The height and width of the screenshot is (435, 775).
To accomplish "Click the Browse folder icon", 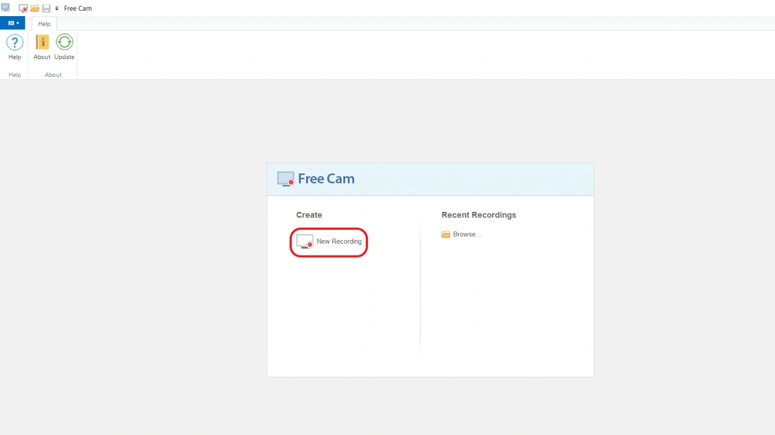I will [x=446, y=235].
